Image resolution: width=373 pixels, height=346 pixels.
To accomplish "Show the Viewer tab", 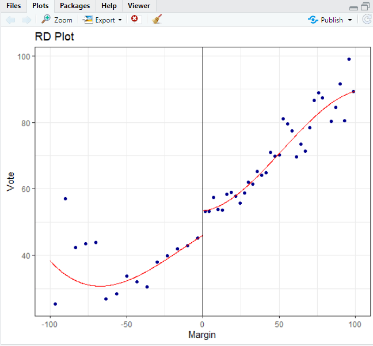I will pos(139,6).
